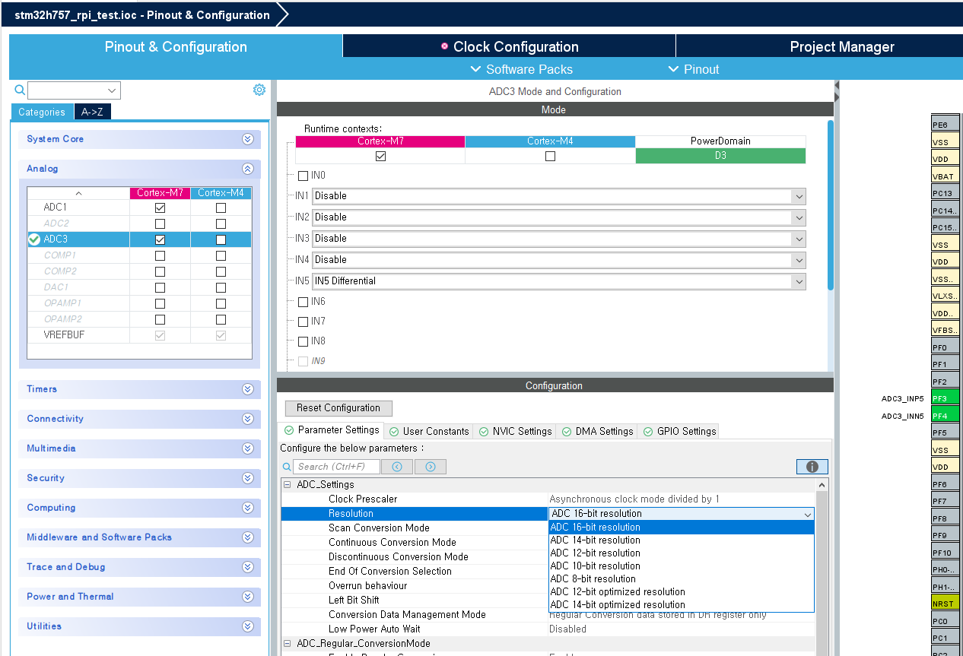Viewport: 963px width, 656px height.
Task: Expand the Multimedia category
Action: point(247,448)
